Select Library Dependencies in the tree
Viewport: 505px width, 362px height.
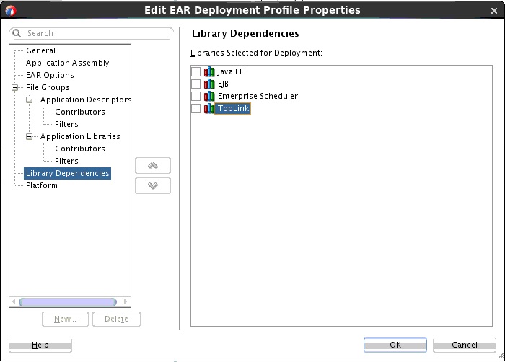pos(68,173)
